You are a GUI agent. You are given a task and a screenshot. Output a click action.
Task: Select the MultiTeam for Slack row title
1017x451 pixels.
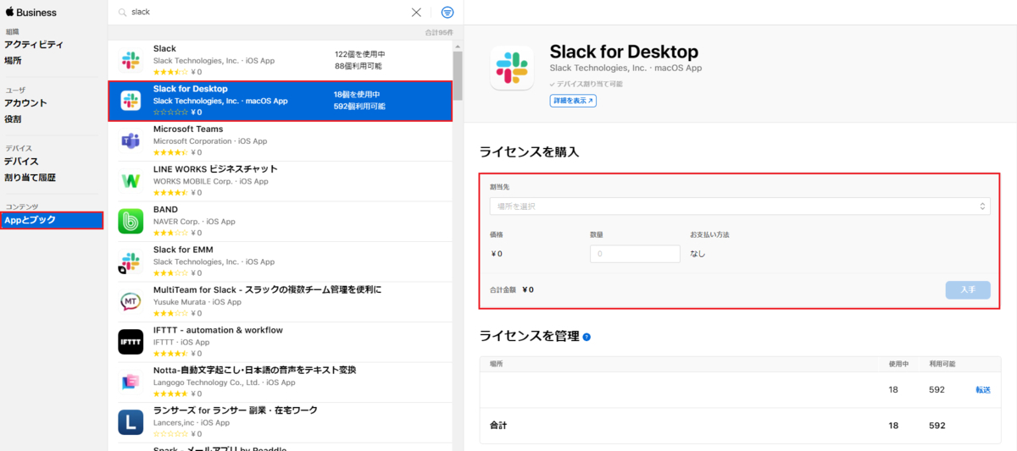[267, 290]
